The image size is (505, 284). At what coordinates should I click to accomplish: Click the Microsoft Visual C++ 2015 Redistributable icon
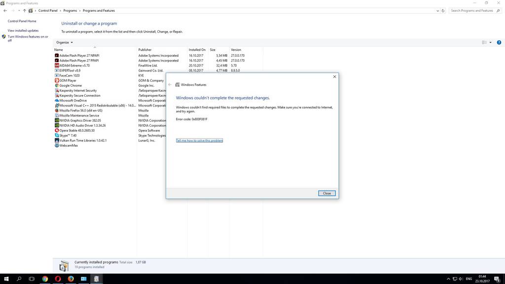coord(57,106)
